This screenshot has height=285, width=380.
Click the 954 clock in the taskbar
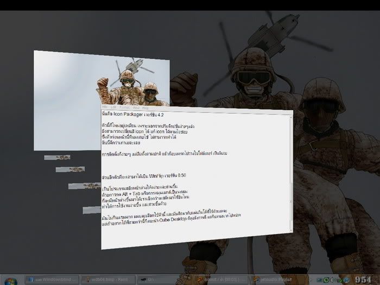click(x=363, y=280)
